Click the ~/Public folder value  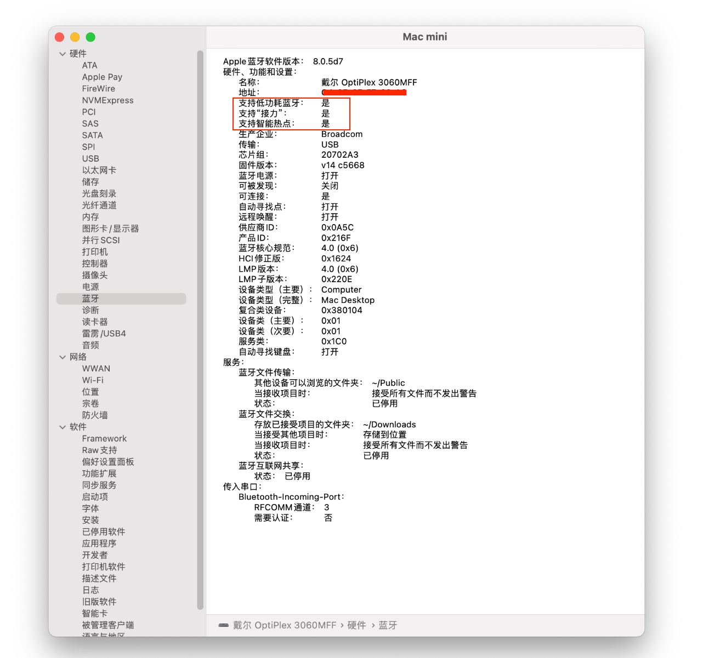coord(388,383)
